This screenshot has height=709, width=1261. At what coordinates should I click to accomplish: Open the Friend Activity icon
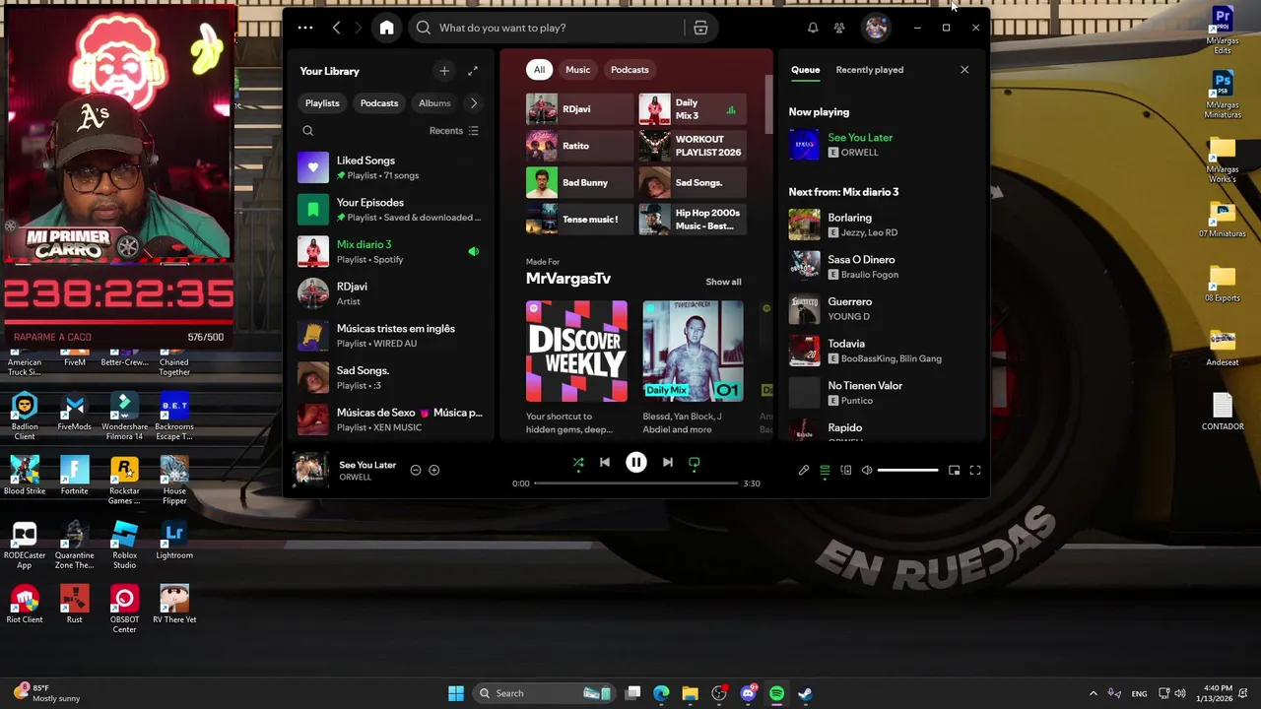coord(839,28)
